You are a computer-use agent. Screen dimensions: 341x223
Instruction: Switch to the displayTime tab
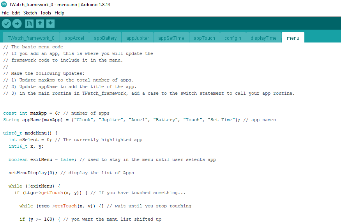[263, 38]
